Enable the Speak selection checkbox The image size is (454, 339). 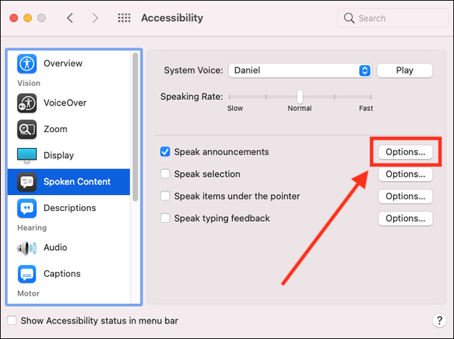click(x=165, y=174)
